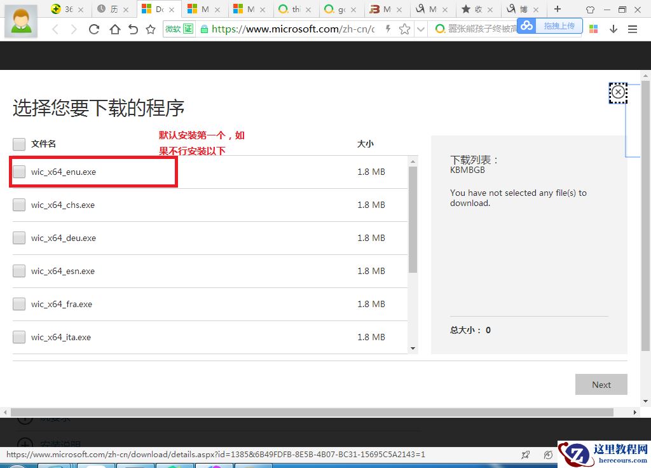Open the colorful apps grid icon
Screen dimensions: 651x468
594,29
